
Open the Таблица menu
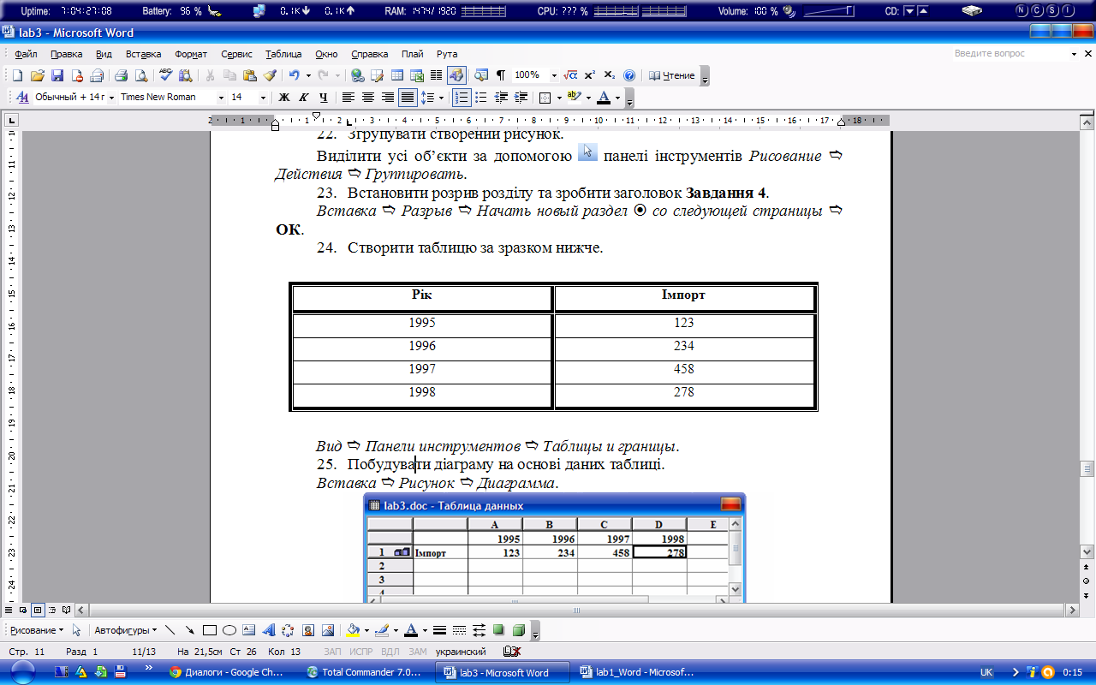(x=283, y=54)
